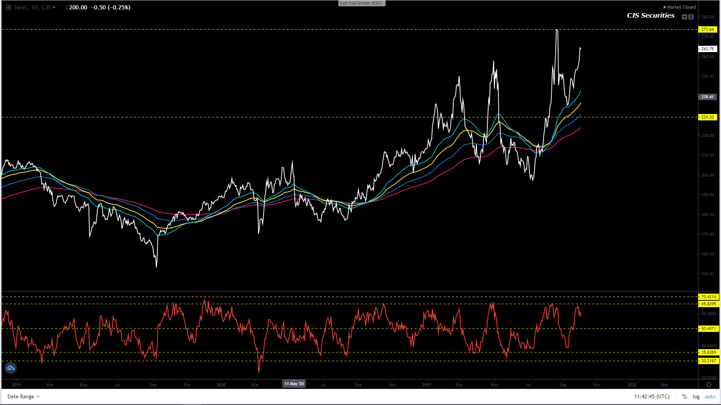This screenshot has width=721, height=405.
Task: Click the CJS Securities watermark text
Action: tap(650, 16)
